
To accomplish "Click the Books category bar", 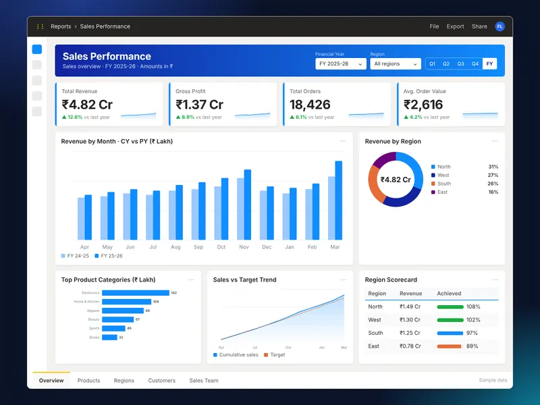I will click(x=109, y=337).
